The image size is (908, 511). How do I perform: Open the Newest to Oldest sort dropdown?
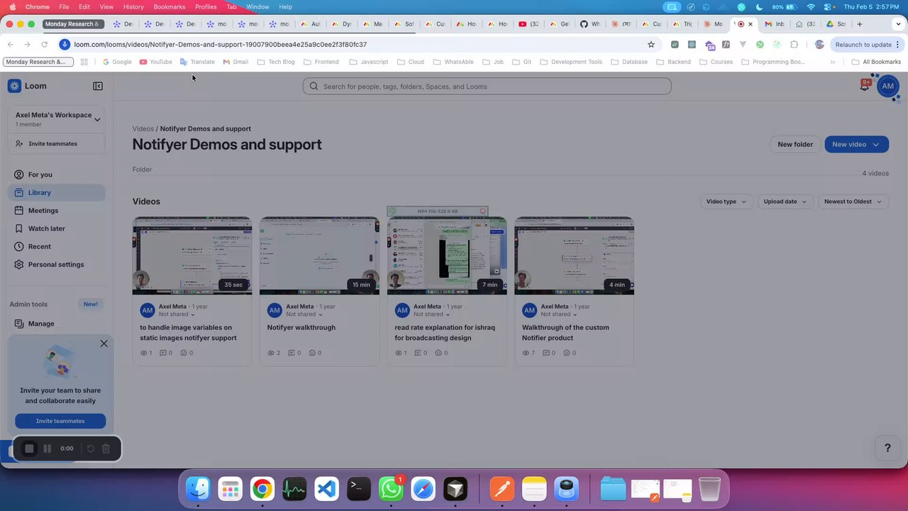click(x=853, y=202)
